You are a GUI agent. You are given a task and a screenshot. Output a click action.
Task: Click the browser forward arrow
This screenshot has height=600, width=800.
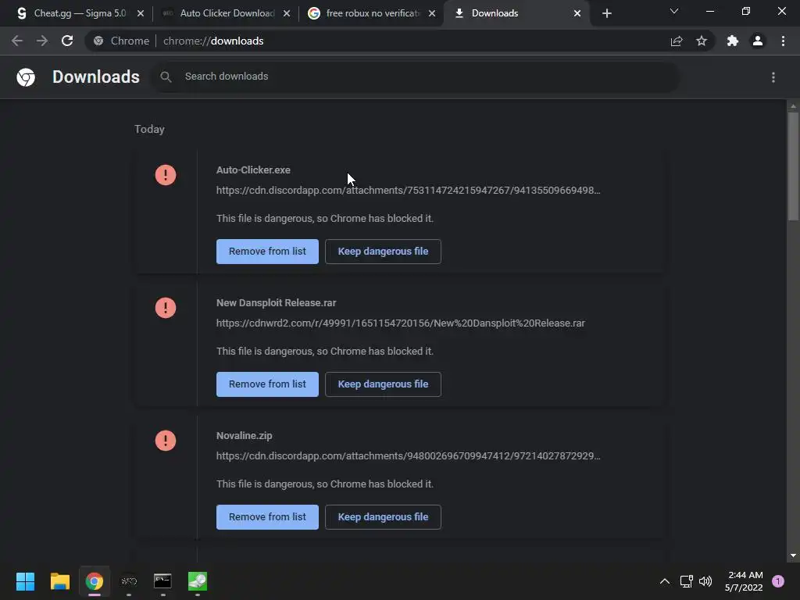pyautogui.click(x=42, y=41)
